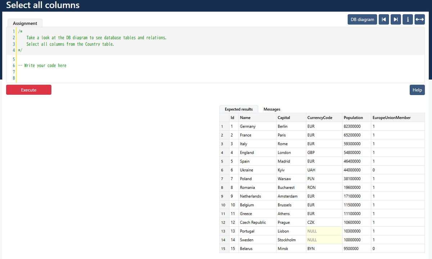Click the 44000000 population cell
Image resolution: width=432 pixels, height=259 pixels.
click(x=357, y=170)
